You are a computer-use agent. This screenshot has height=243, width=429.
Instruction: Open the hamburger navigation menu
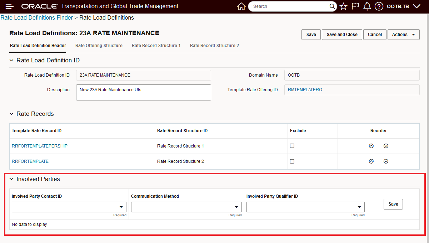tap(10, 6)
